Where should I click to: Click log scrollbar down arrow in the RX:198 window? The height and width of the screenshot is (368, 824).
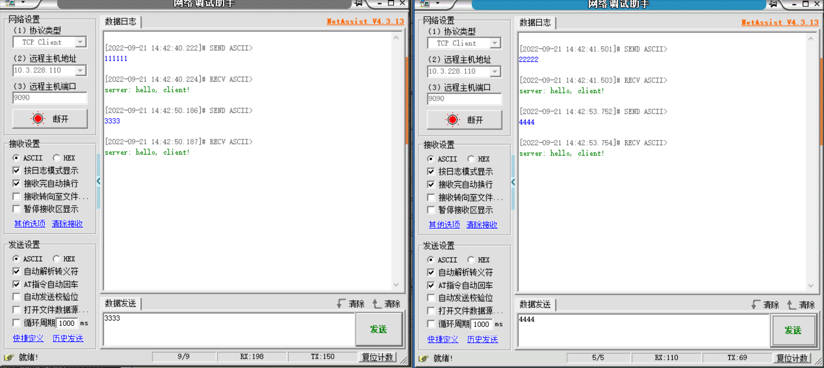pyautogui.click(x=396, y=284)
